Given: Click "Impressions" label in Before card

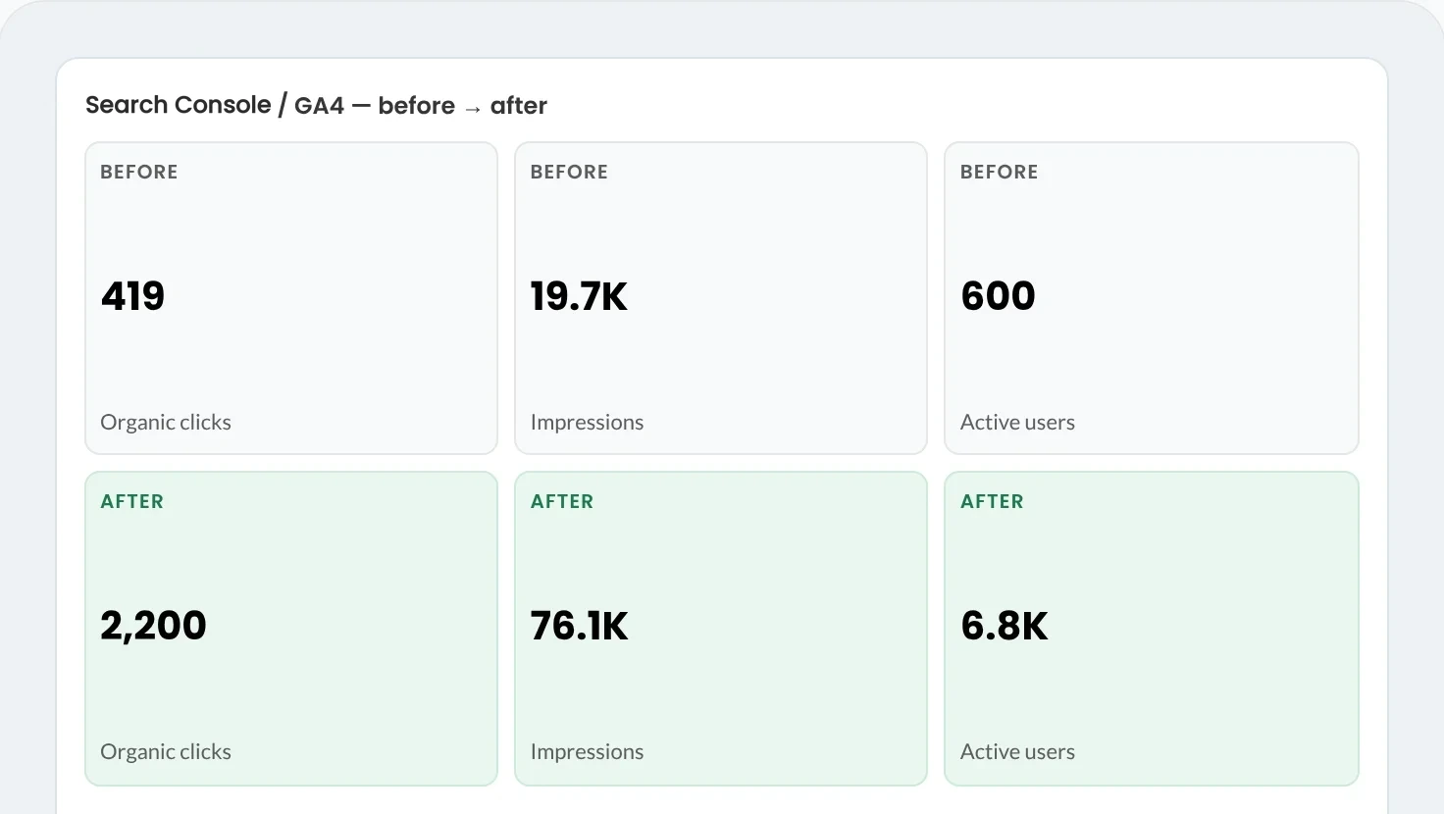Looking at the screenshot, I should pyautogui.click(x=587, y=423).
